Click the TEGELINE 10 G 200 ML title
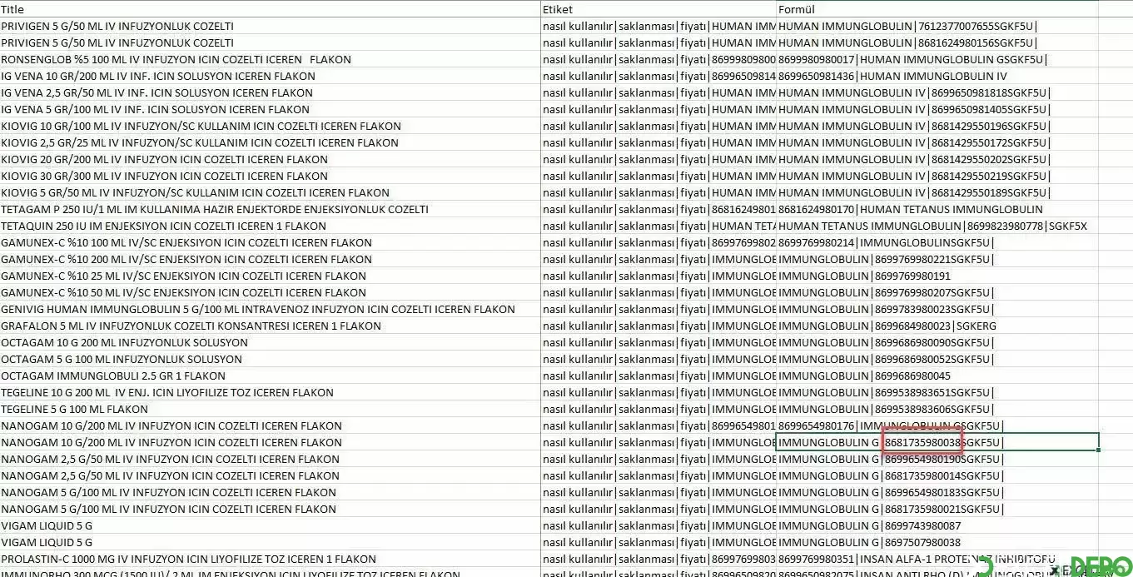The height and width of the screenshot is (577, 1133). pos(270,392)
